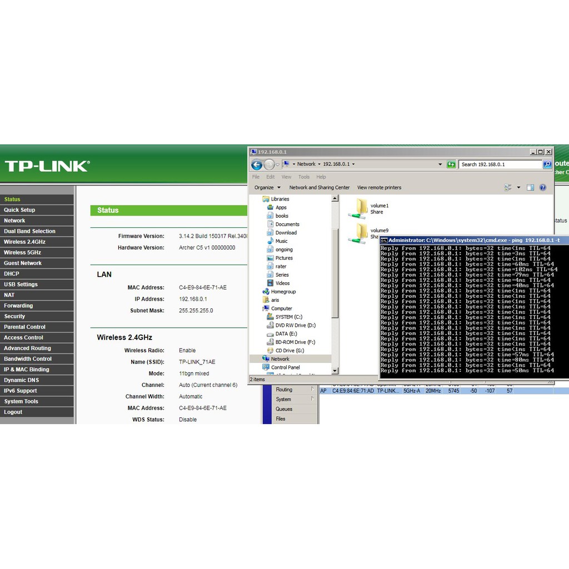
Task: Open address bar history dropdown arrow
Action: click(x=440, y=164)
